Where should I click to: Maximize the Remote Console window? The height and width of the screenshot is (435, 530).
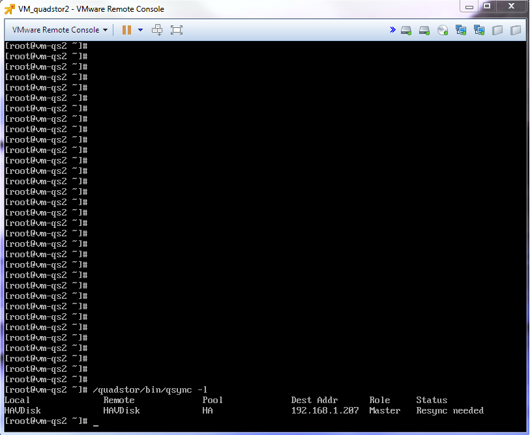(487, 6)
